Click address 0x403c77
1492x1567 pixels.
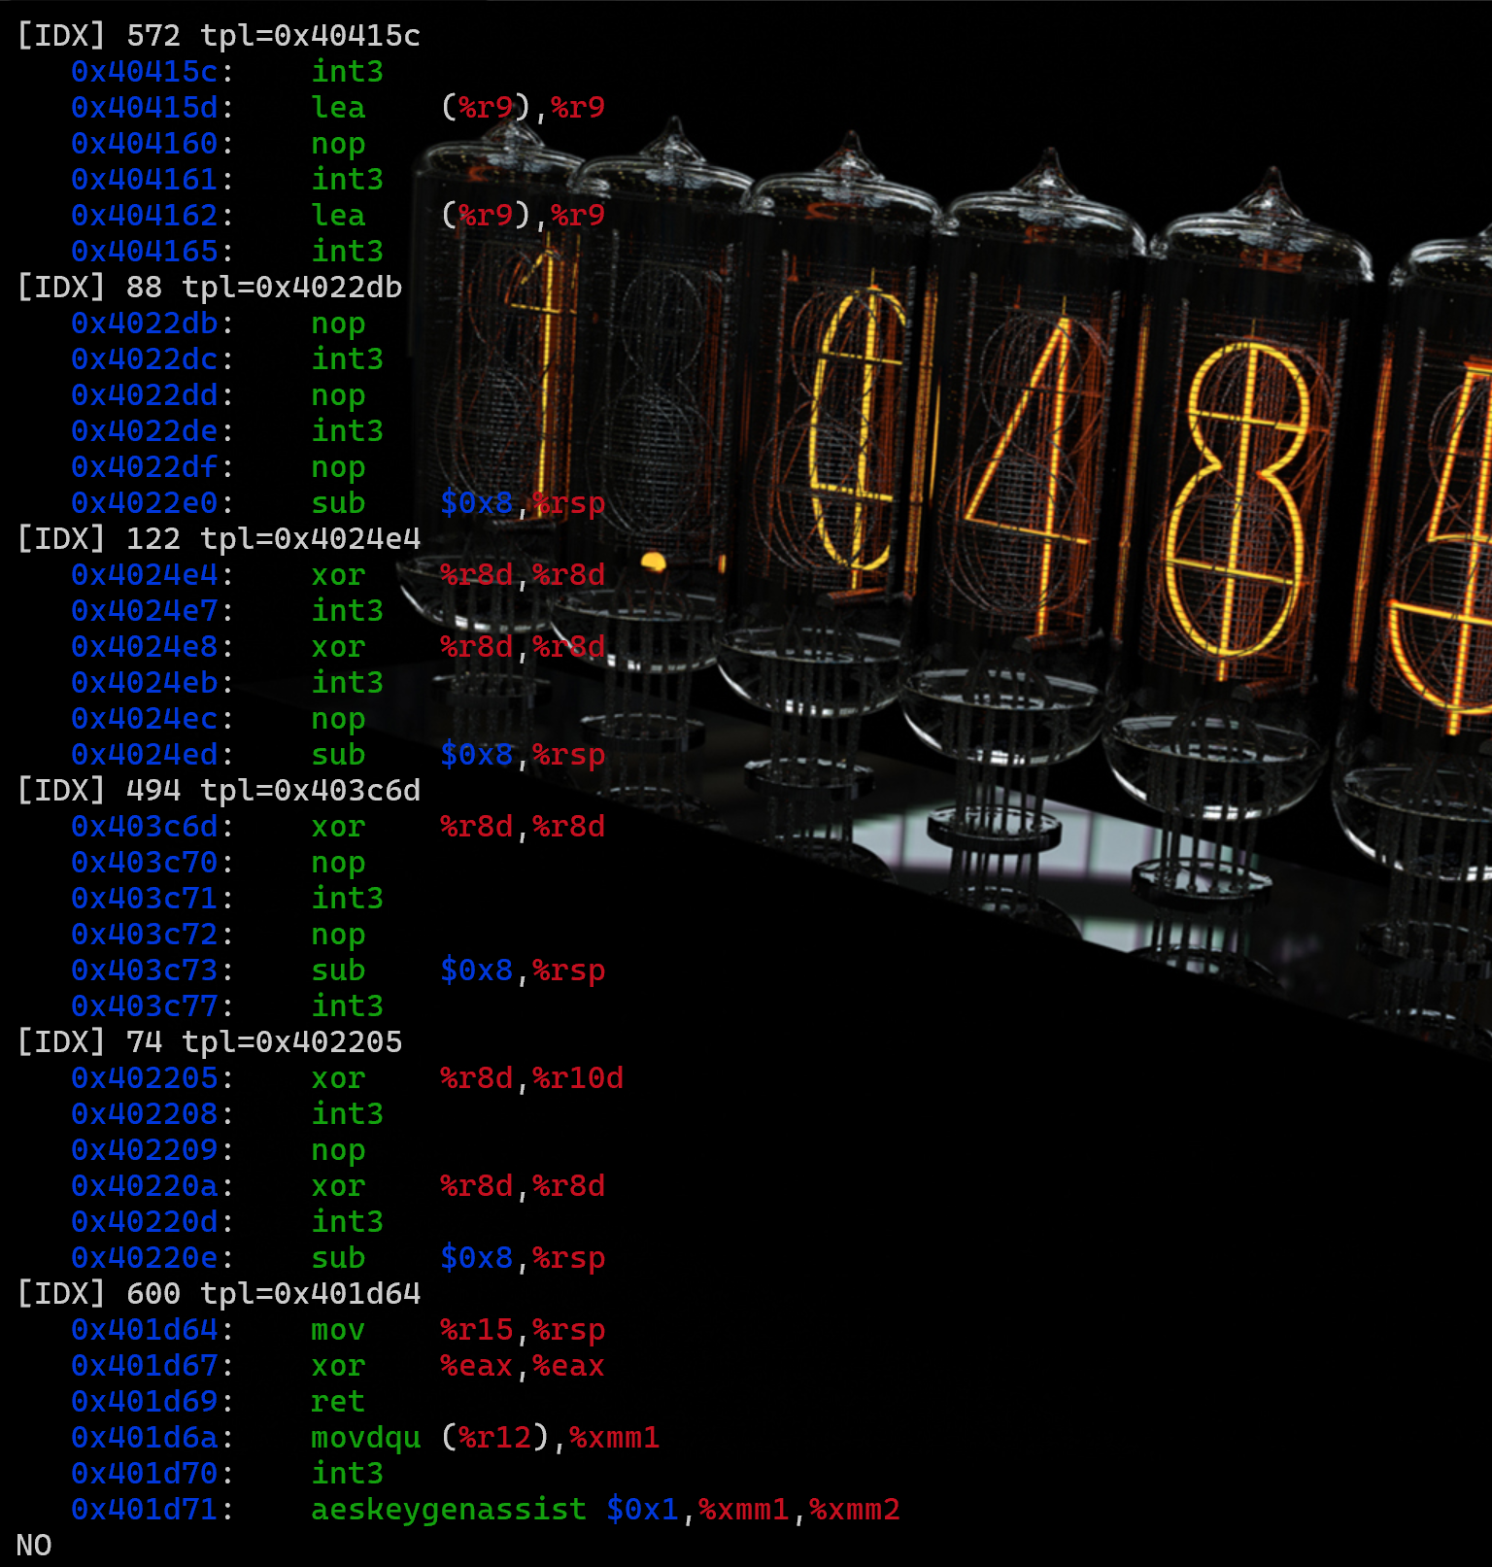pos(145,1005)
